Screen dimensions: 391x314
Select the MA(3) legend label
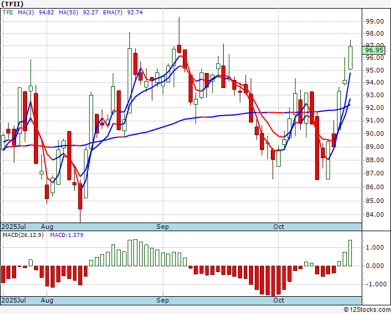coord(26,13)
